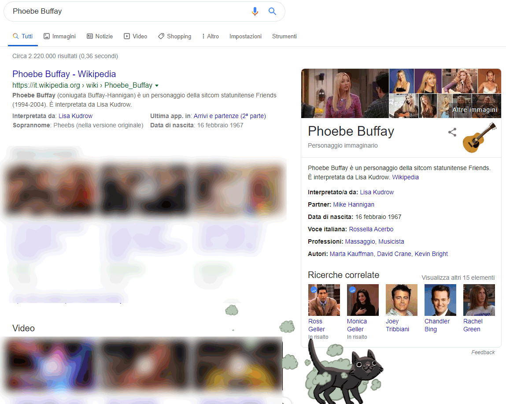Select the Shopping tab
This screenshot has height=404, width=506.
click(174, 36)
